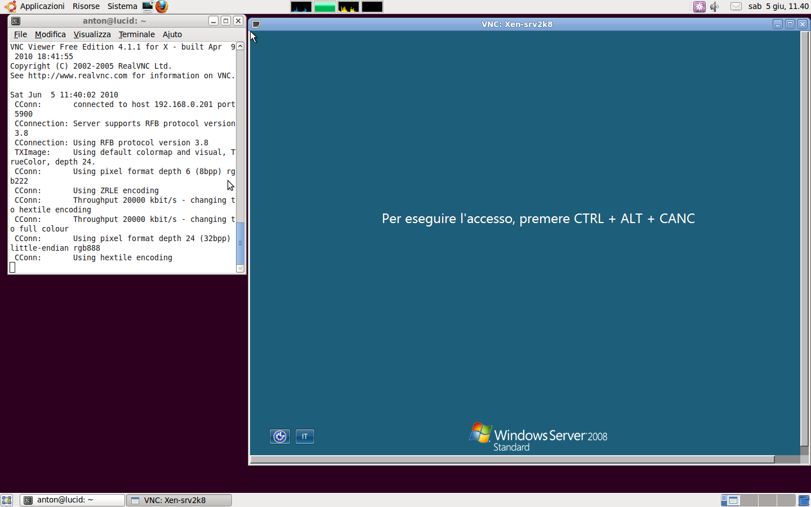
Task: Mute sound via the speaker icon in the tray
Action: 713,7
